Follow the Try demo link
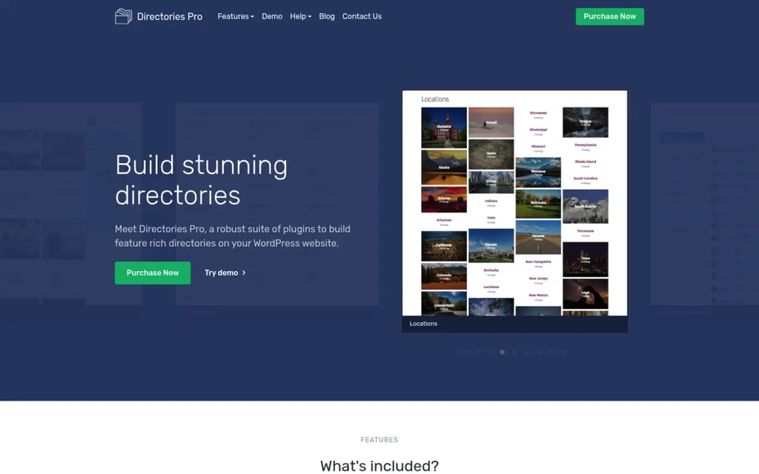This screenshot has width=759, height=474. [x=225, y=273]
